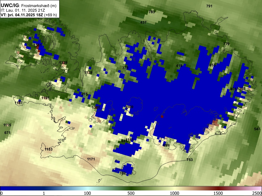
Task: Click the colour scale label 100
Action: click(x=88, y=193)
